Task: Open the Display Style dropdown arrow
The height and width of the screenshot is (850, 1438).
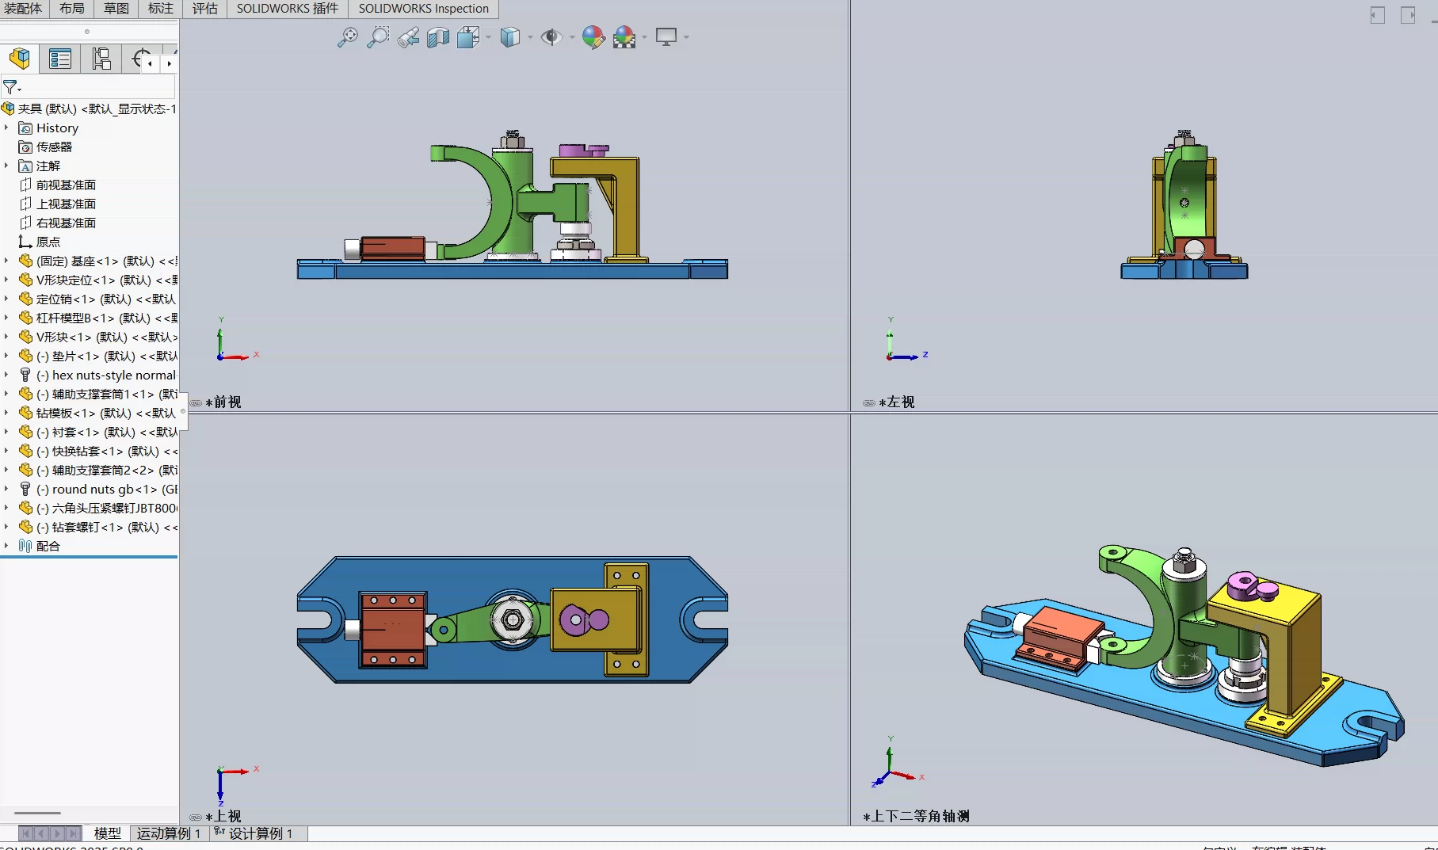Action: click(x=529, y=37)
